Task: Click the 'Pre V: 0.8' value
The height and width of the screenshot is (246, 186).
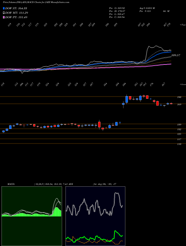Action: coord(145,11)
